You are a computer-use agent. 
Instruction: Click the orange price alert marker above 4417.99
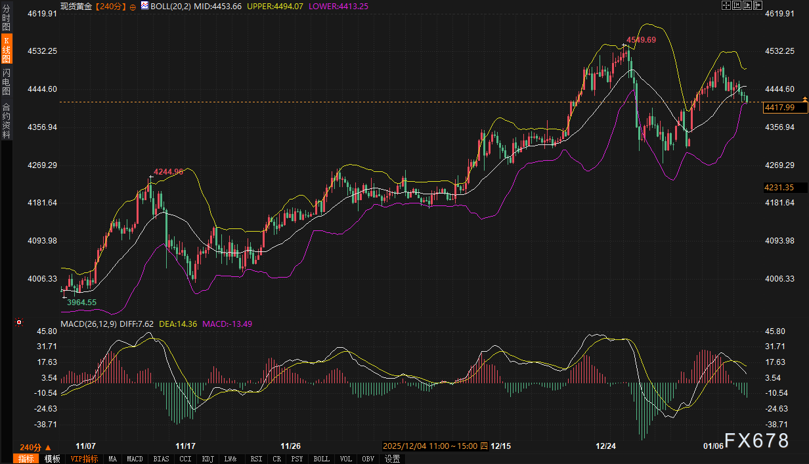805,98
